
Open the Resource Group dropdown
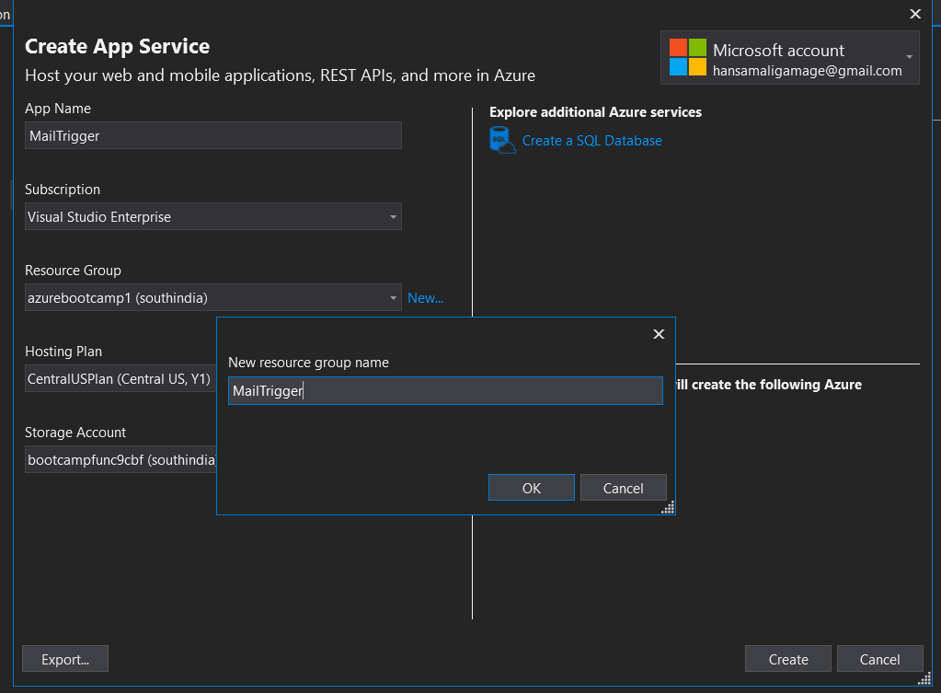[x=213, y=298]
